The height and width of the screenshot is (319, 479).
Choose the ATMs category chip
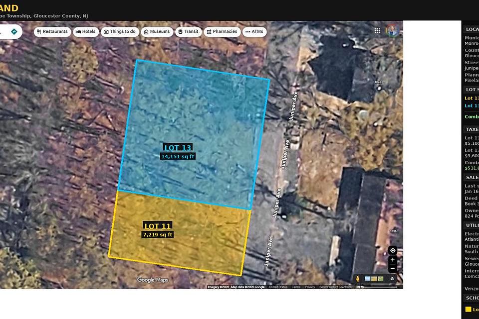pyautogui.click(x=254, y=32)
